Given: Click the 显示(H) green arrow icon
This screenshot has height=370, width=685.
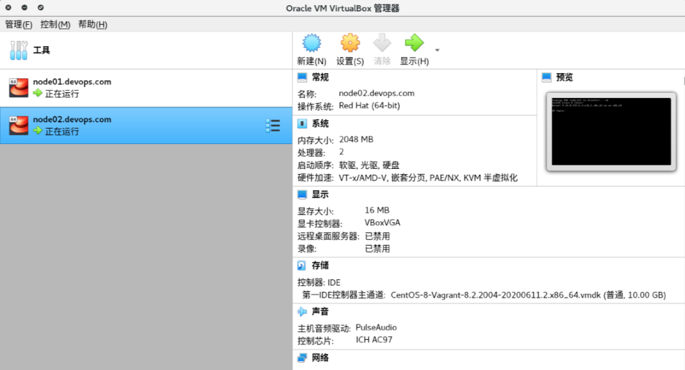Looking at the screenshot, I should (x=415, y=43).
